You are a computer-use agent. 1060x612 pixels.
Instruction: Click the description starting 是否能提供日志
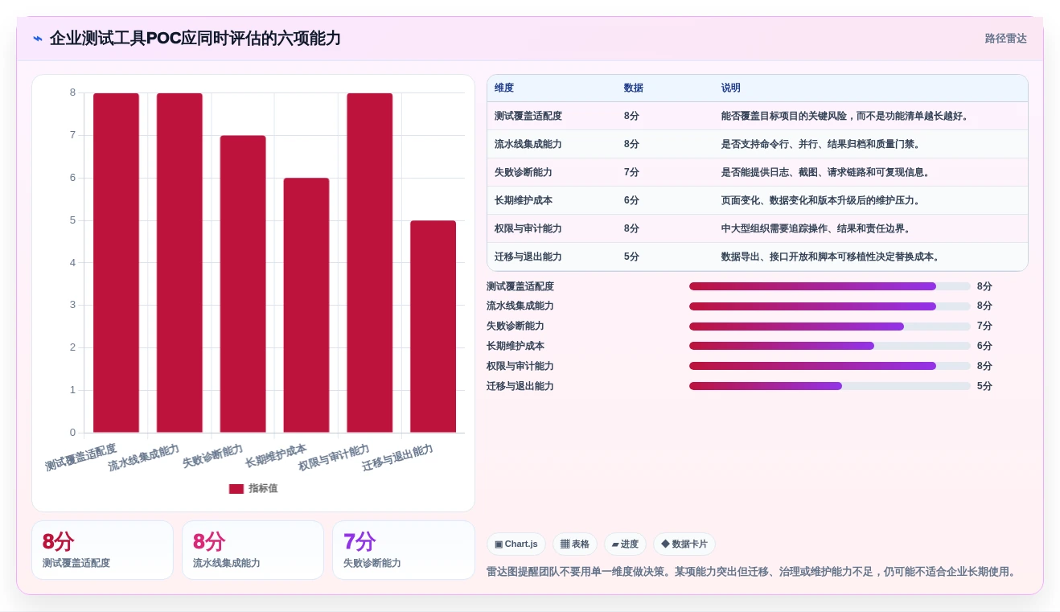(827, 173)
